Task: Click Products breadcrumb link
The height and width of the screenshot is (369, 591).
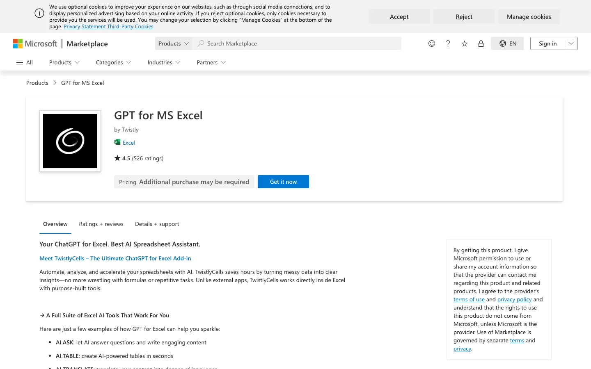Action: click(x=37, y=83)
